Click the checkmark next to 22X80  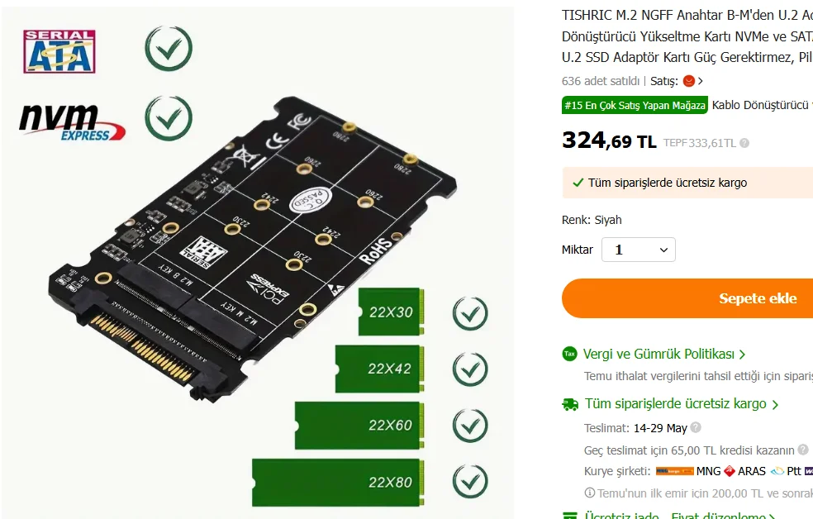(470, 482)
